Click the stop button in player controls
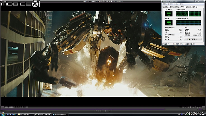 tap(105, 111)
